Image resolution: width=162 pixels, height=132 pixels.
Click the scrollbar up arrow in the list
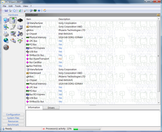coord(158,19)
